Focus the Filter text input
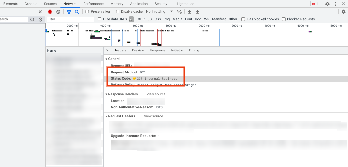 [70, 19]
